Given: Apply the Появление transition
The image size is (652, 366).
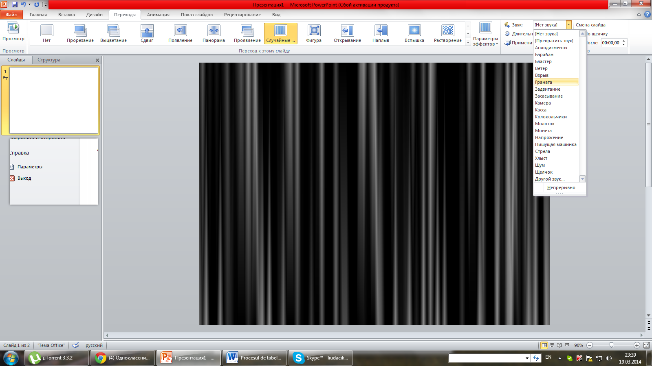Looking at the screenshot, I should (181, 33).
